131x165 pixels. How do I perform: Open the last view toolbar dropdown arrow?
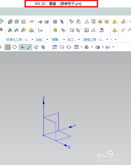tap(113, 47)
